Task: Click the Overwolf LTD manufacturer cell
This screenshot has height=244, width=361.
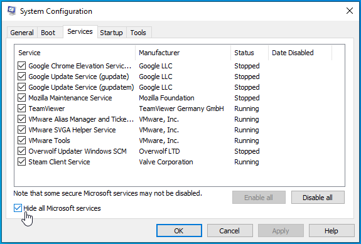Action: coord(159,151)
